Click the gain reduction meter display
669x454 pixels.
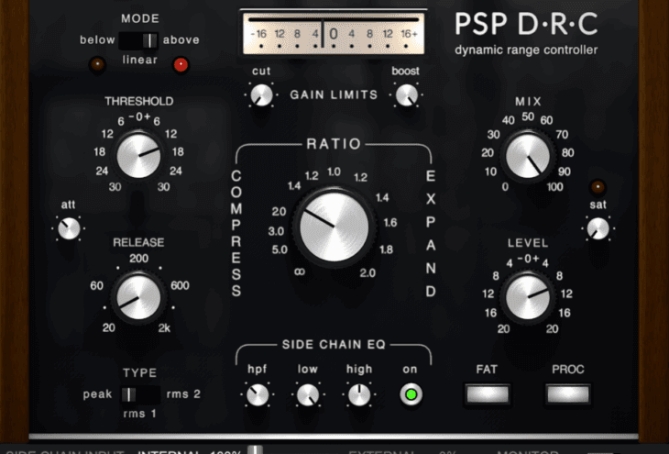334,34
